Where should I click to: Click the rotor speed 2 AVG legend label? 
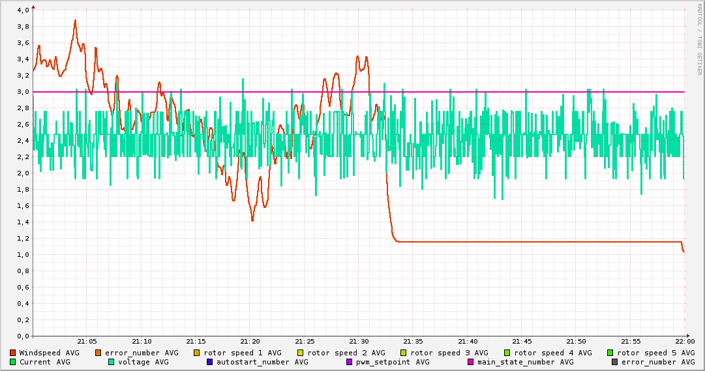346,353
